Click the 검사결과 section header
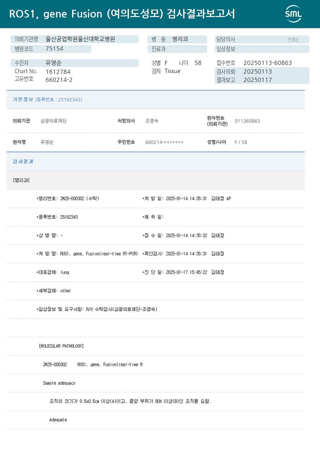 (x=155, y=161)
